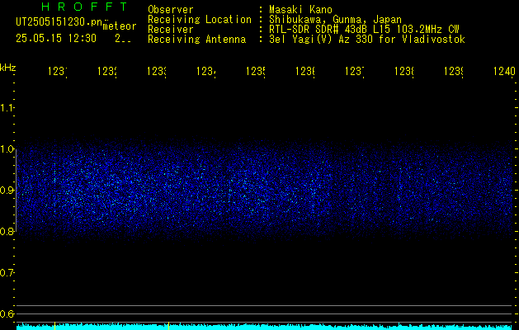Click the 0.8 frequency axis label
The height and width of the screenshot is (330, 519).
(7, 232)
